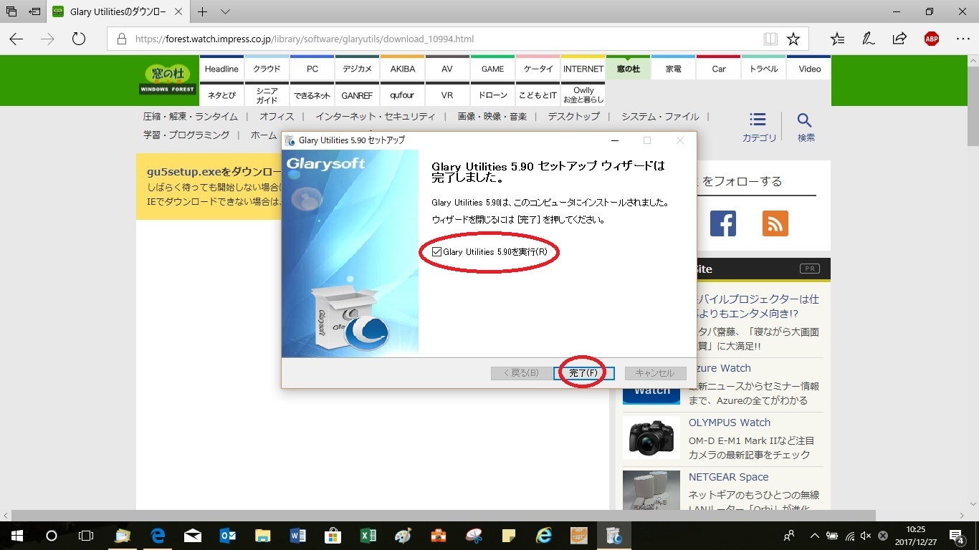979x550 pixels.
Task: Click the web note pen icon
Action: [869, 39]
